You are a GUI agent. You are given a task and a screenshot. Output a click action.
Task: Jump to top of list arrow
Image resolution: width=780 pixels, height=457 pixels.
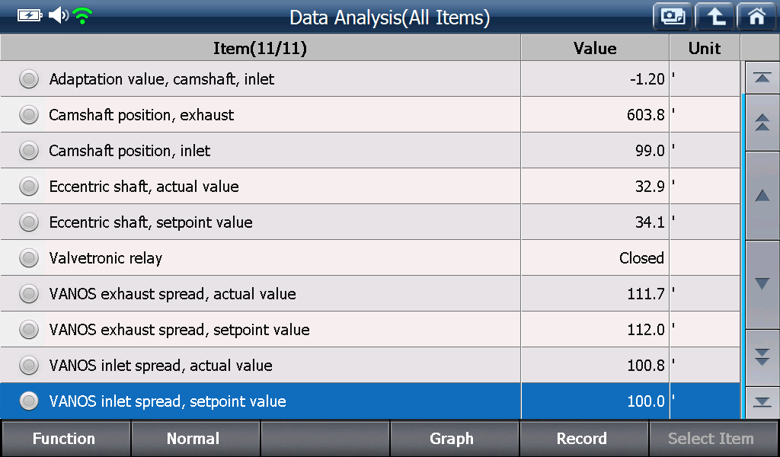762,78
